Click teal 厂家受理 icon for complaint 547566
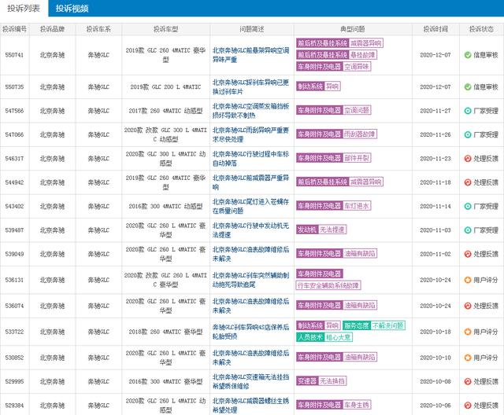Image resolution: width=504 pixels, height=415 pixels. [468, 111]
